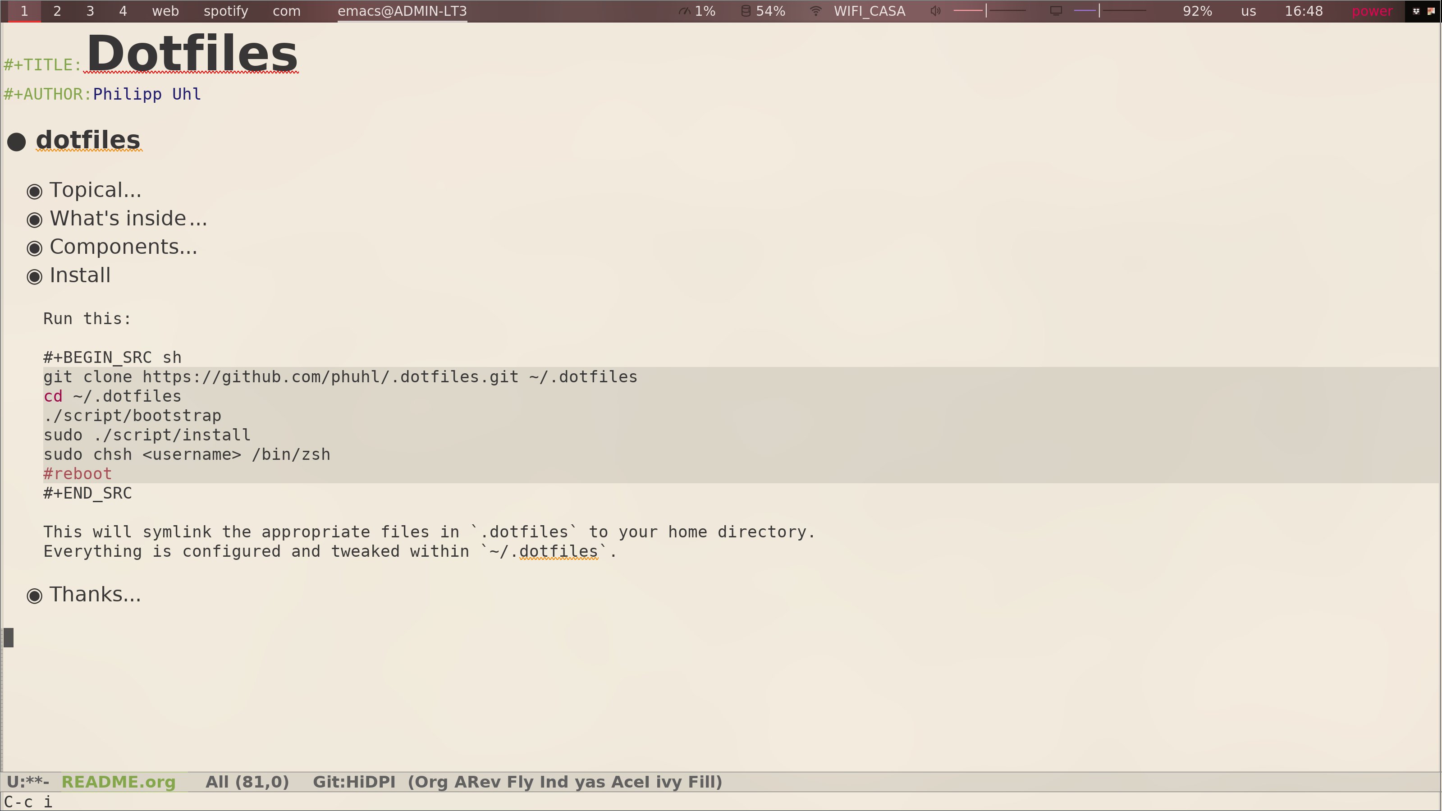Open the Dropbox tray icon
The width and height of the screenshot is (1442, 811).
1416,11
